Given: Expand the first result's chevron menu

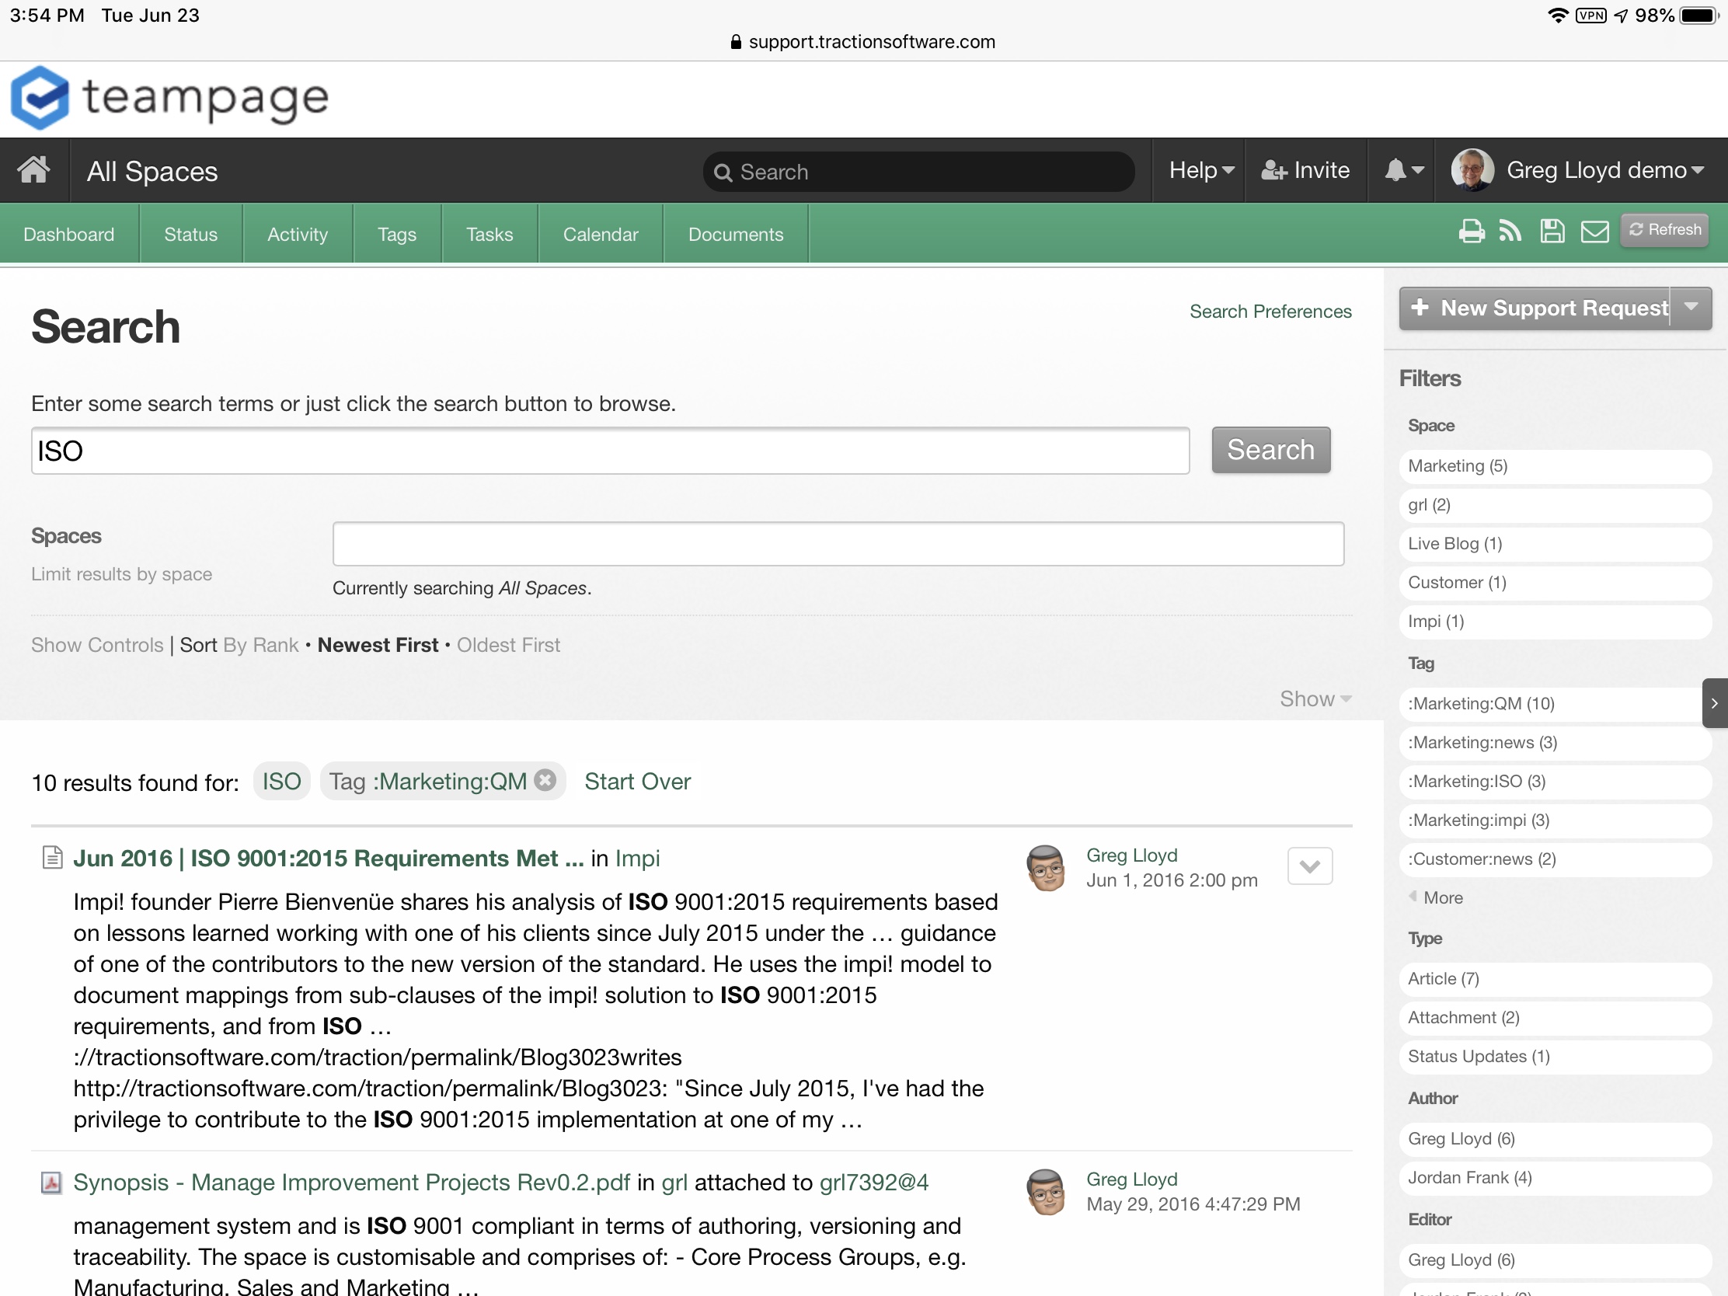Looking at the screenshot, I should click(x=1309, y=866).
